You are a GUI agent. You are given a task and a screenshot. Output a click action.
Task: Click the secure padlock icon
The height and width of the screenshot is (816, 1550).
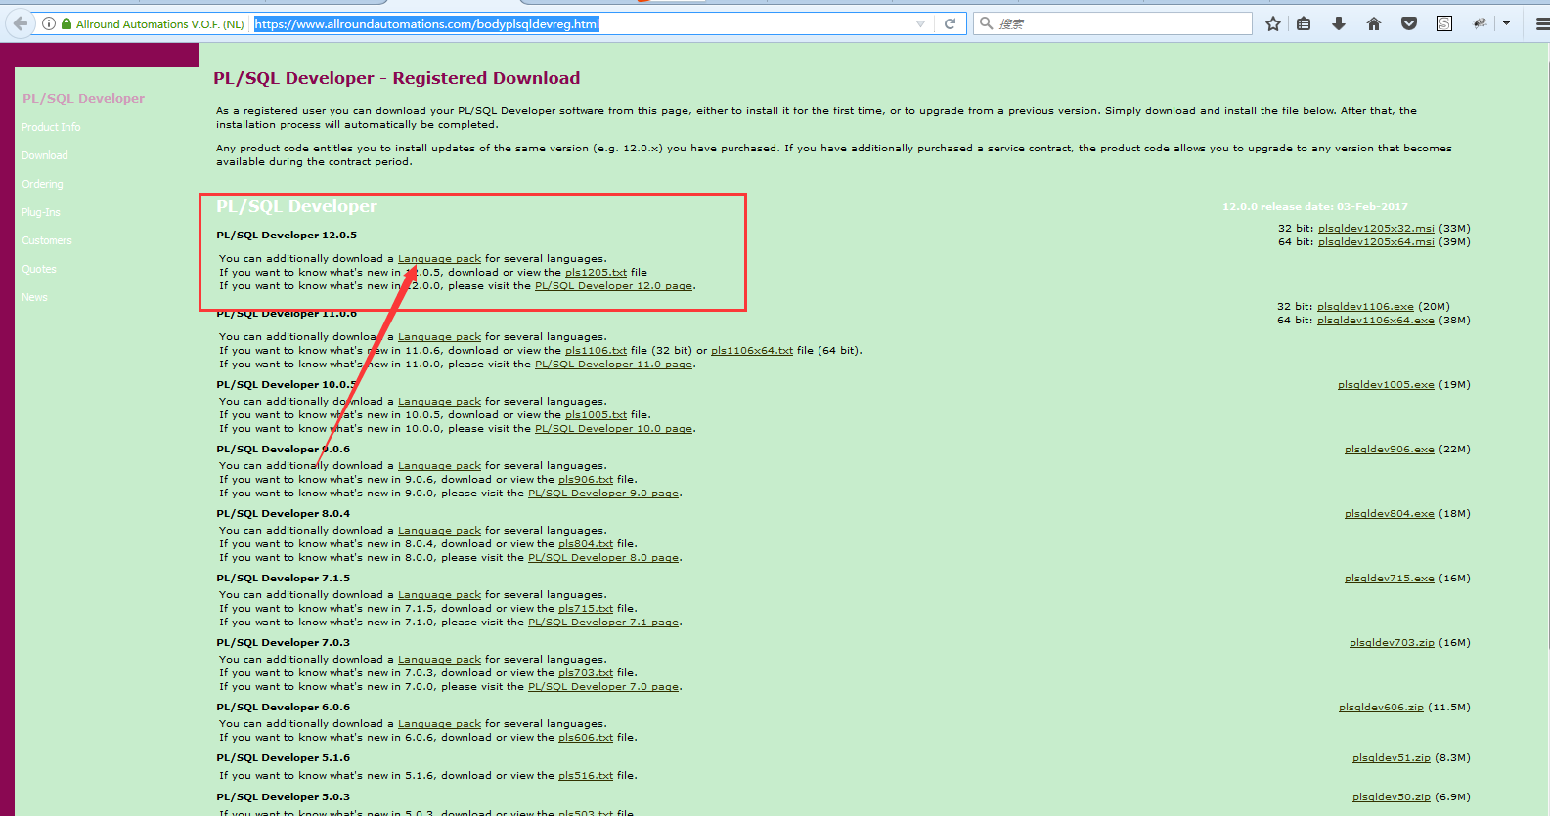[x=66, y=23]
